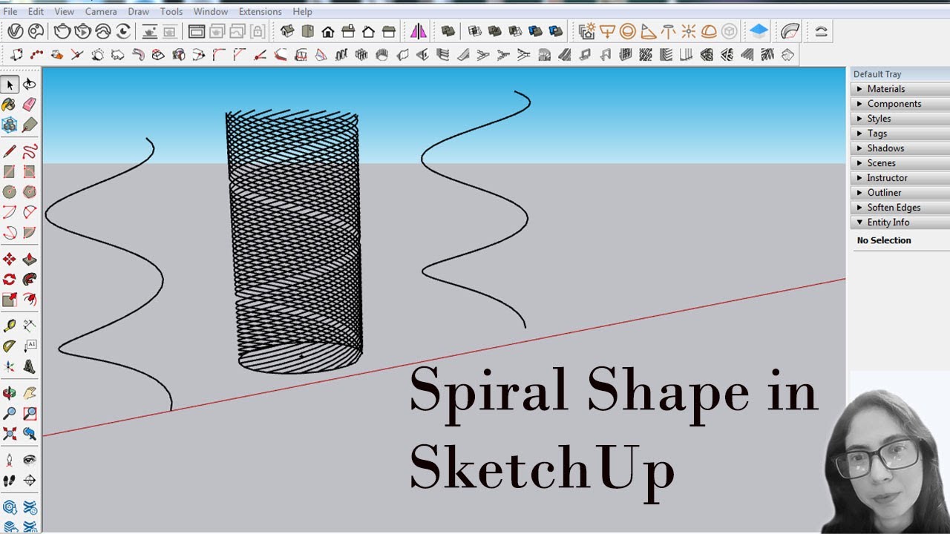
Task: Expand the Instructor tray panel
Action: [x=900, y=178]
